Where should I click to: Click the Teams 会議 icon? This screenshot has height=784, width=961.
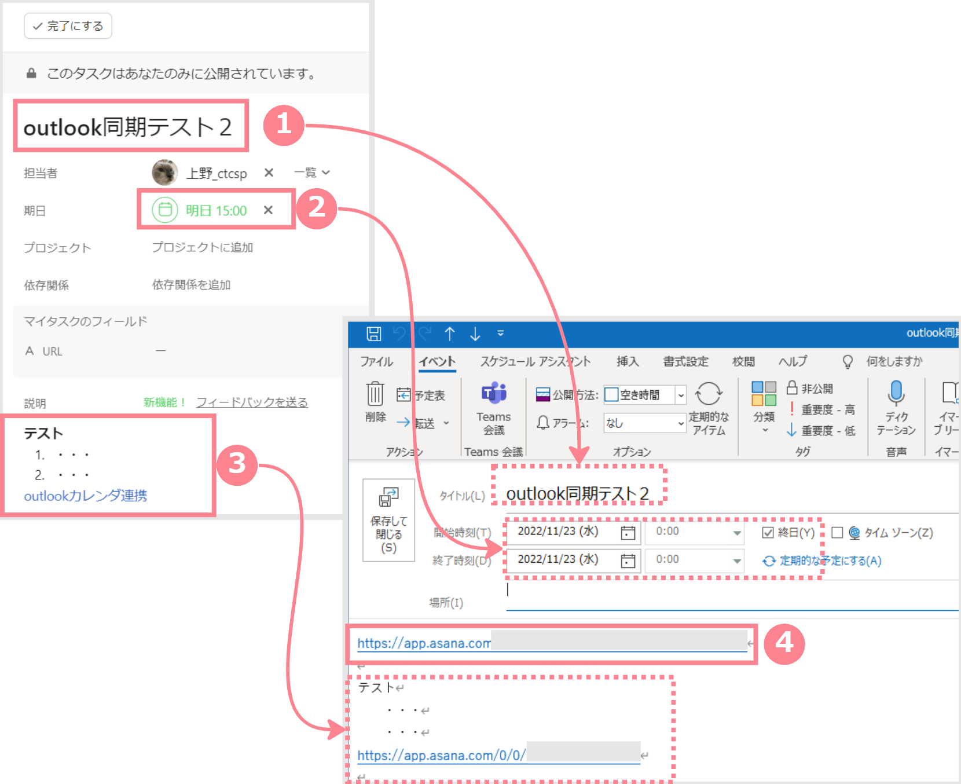(494, 394)
